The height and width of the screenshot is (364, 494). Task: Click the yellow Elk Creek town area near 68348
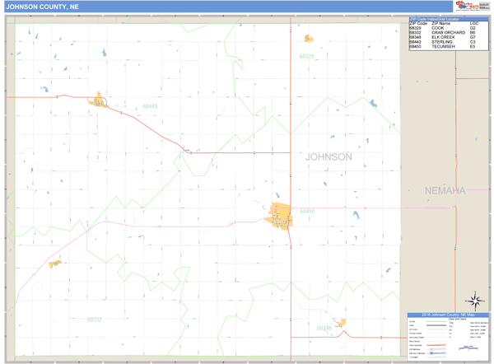point(342,323)
